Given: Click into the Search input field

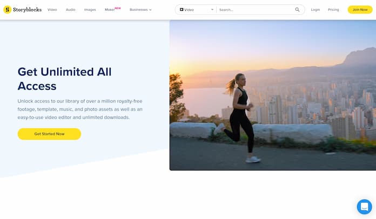Looking at the screenshot, I should (x=256, y=10).
